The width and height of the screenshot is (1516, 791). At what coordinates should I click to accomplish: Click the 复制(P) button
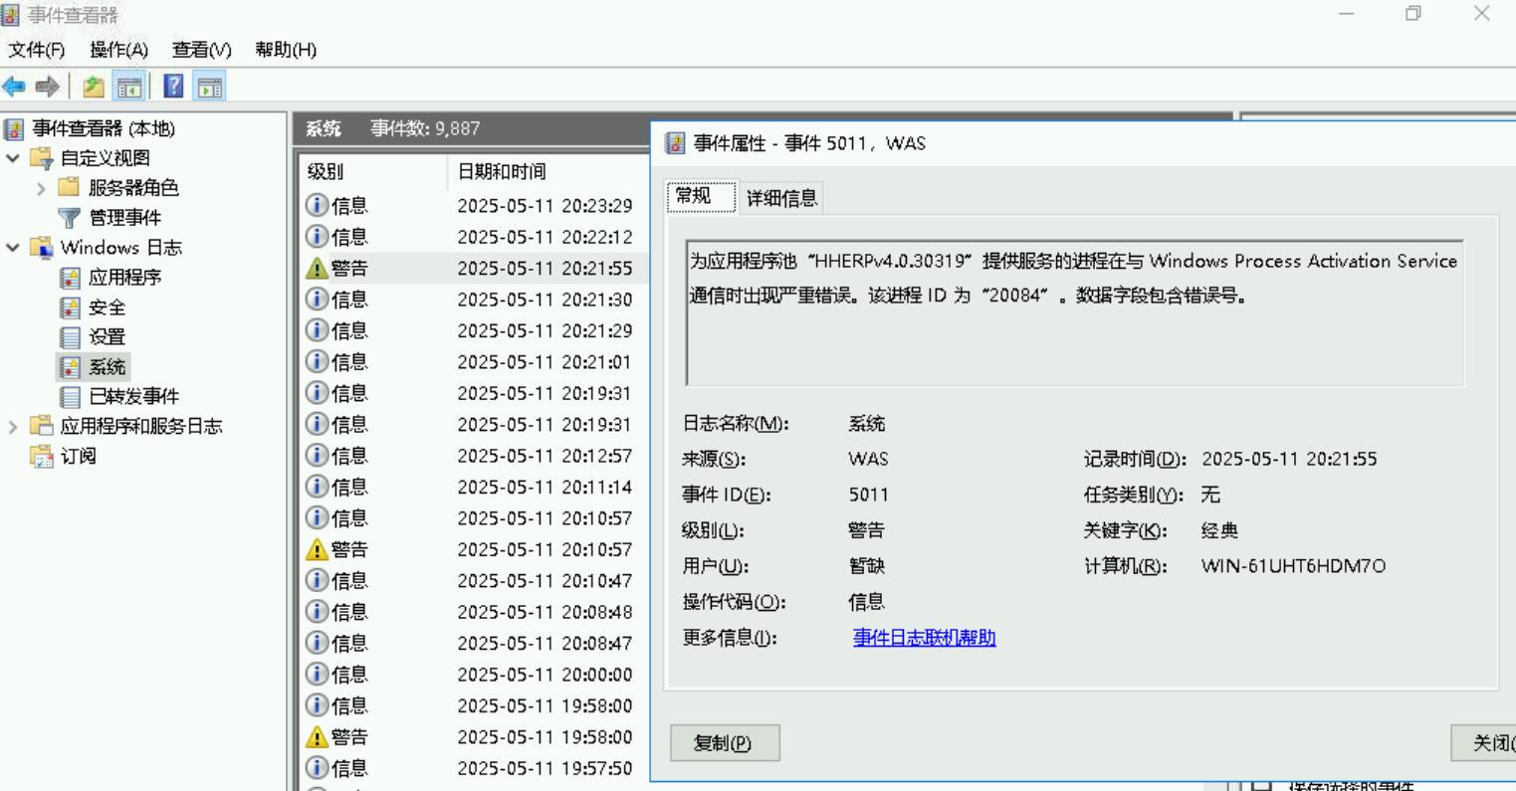[x=724, y=743]
